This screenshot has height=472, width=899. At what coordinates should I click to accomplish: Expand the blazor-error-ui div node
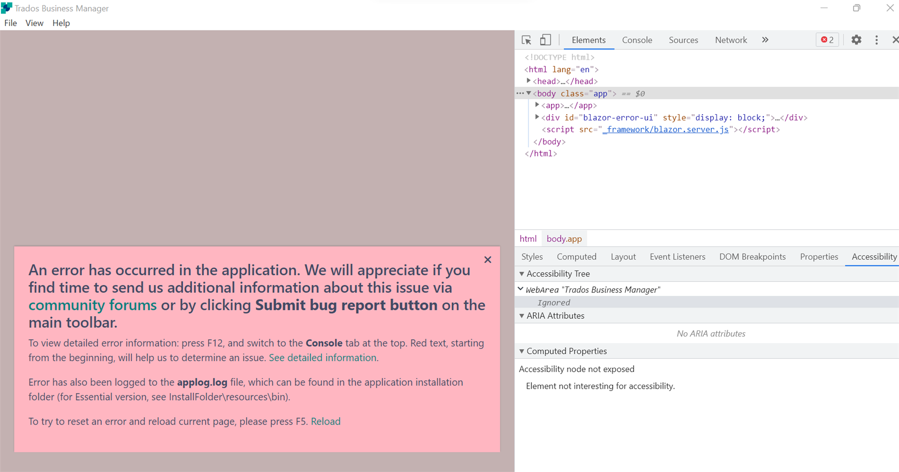tap(537, 117)
